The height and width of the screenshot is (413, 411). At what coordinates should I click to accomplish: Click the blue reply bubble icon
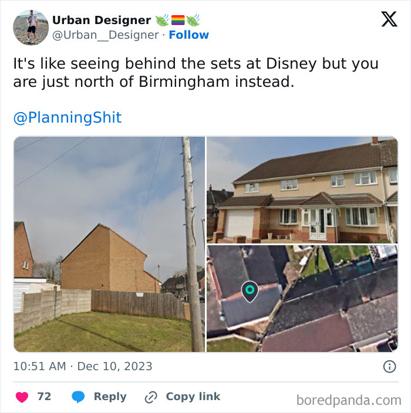(x=78, y=397)
